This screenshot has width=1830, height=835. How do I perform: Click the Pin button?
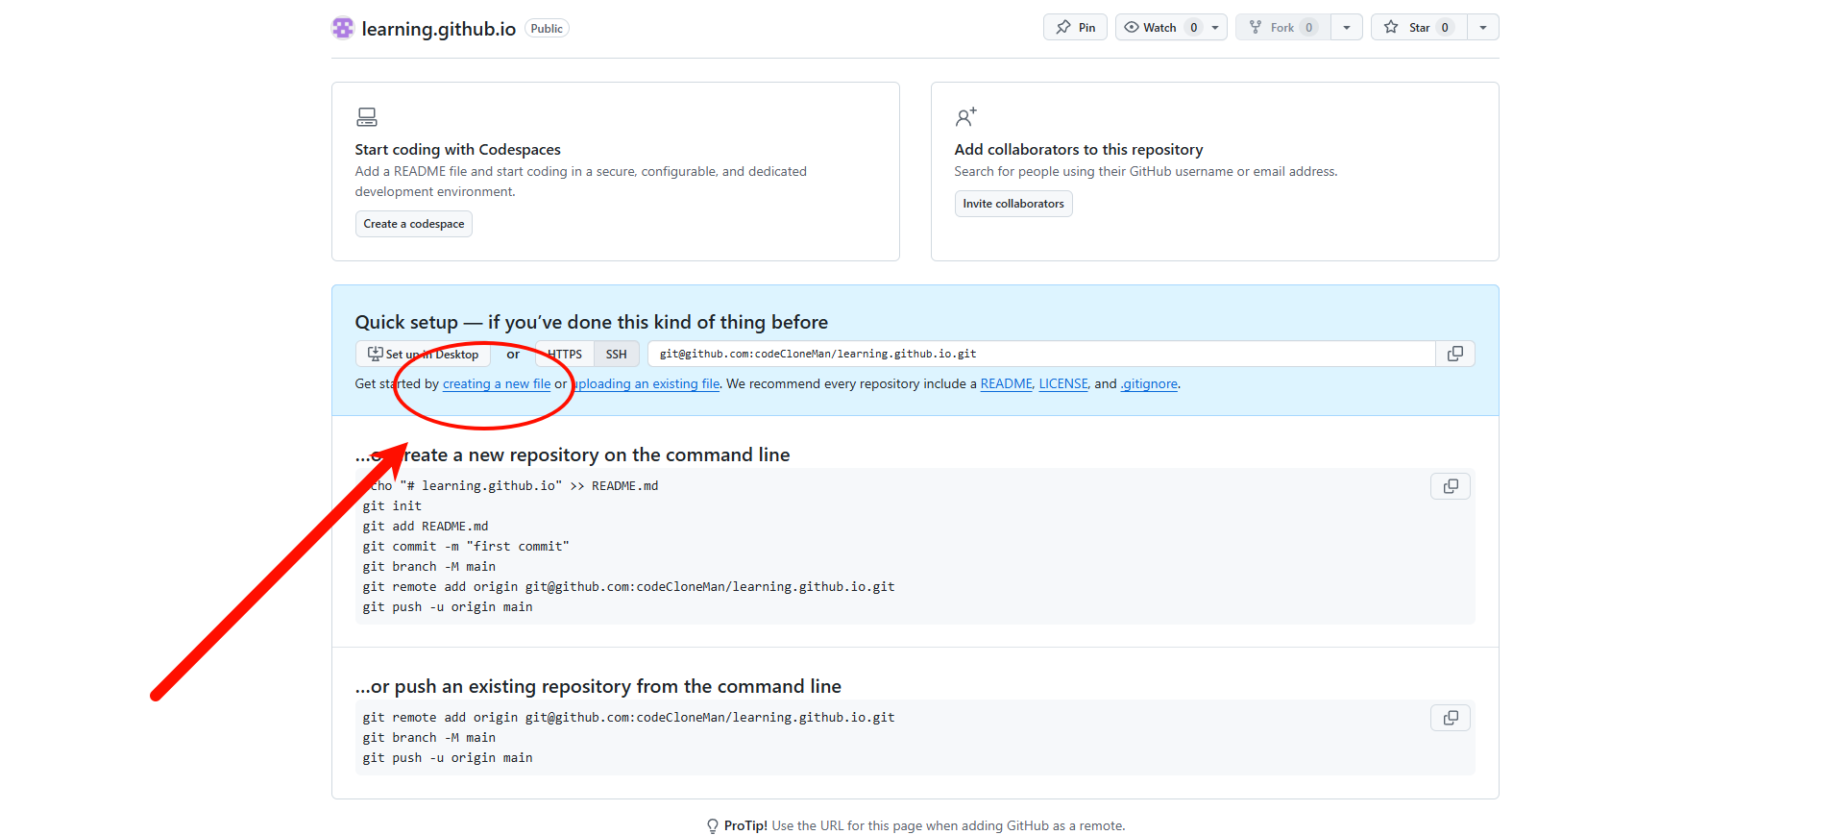pos(1075,27)
